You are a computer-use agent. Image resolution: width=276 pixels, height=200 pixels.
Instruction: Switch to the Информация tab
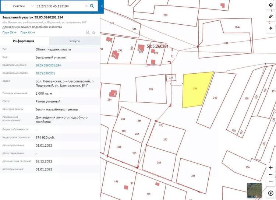click(24, 41)
